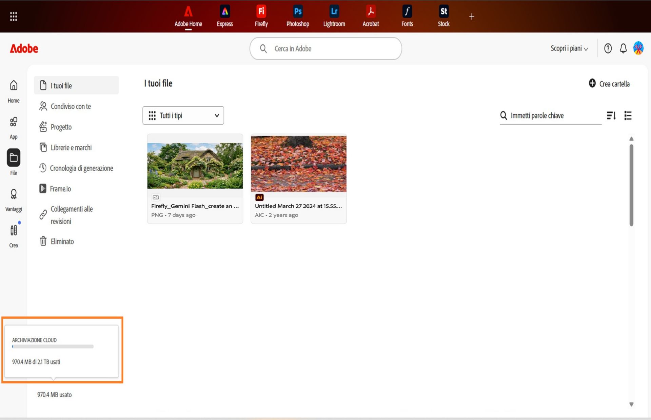Click the cloud storage usage bar

point(53,346)
